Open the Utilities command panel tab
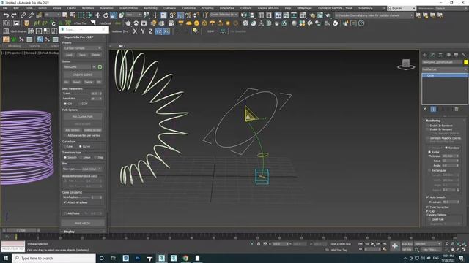The image size is (469, 263). tap(464, 55)
